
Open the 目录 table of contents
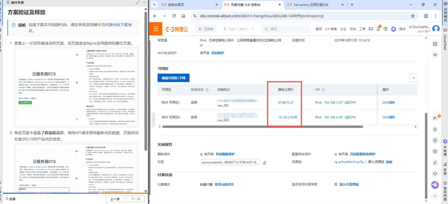(x=11, y=199)
